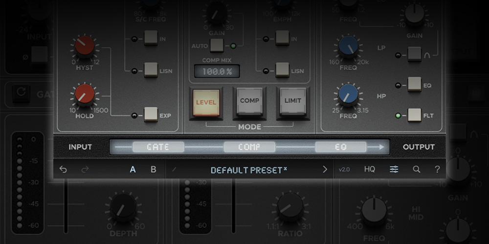Screen dimensions: 489x244
Task: Toggle the LISN button under EMPH
Action: [282, 70]
